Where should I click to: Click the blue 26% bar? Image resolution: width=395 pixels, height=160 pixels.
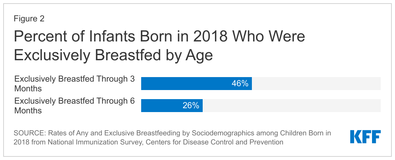[172, 106]
